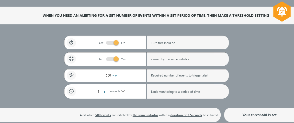Click the 500 events number field
Image resolution: width=294 pixels, height=123 pixels.
click(108, 75)
